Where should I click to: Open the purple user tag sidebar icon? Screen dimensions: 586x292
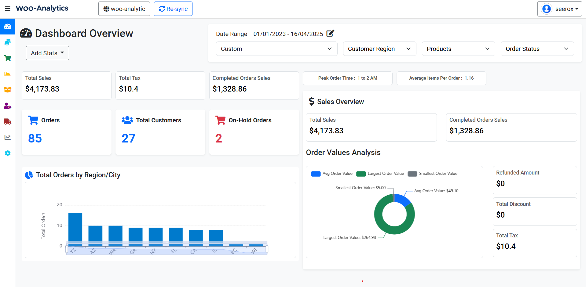coord(8,106)
